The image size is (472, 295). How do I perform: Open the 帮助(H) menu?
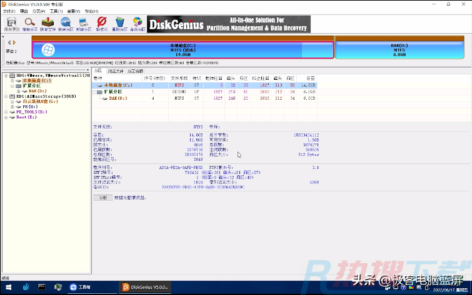(91, 11)
